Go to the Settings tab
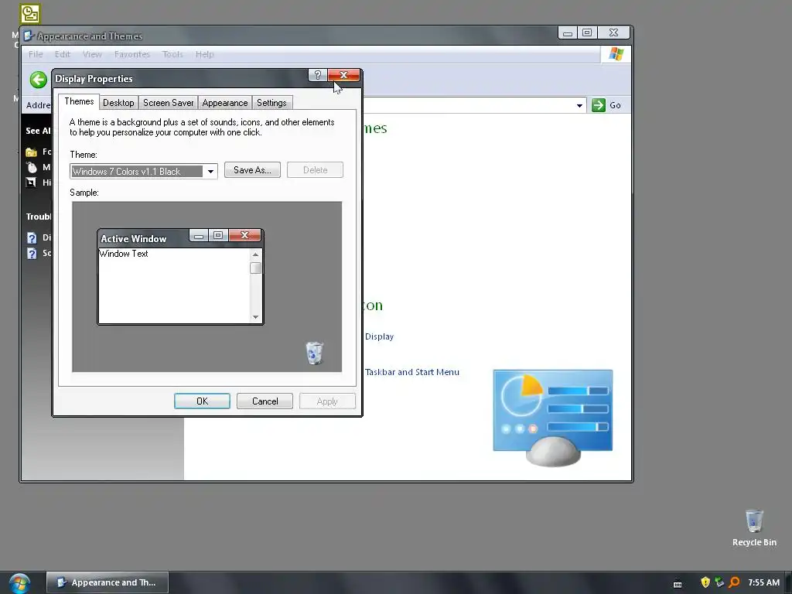792x594 pixels. tap(271, 103)
